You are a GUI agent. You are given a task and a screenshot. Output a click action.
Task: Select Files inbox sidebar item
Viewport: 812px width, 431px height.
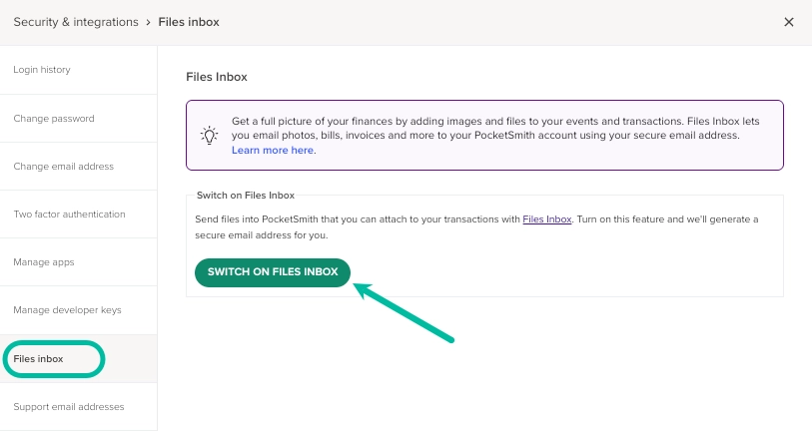78,358
